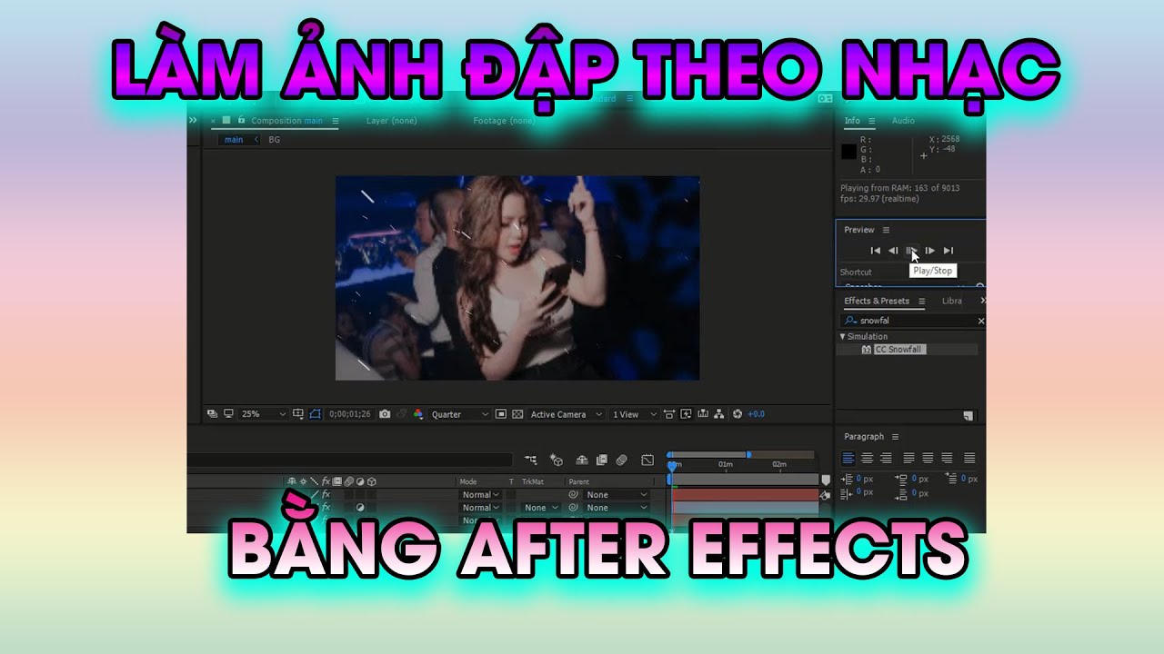
Task: Open first layer's Parent None dropdown
Action: (617, 495)
